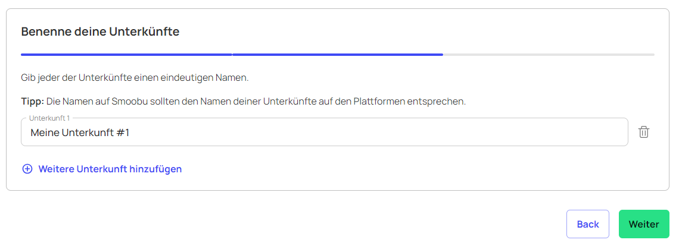Screen dimensions: 679x246
Task: Click the second blue progress bar segment
Action: 337,55
